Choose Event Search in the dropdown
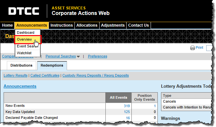 click(28, 46)
